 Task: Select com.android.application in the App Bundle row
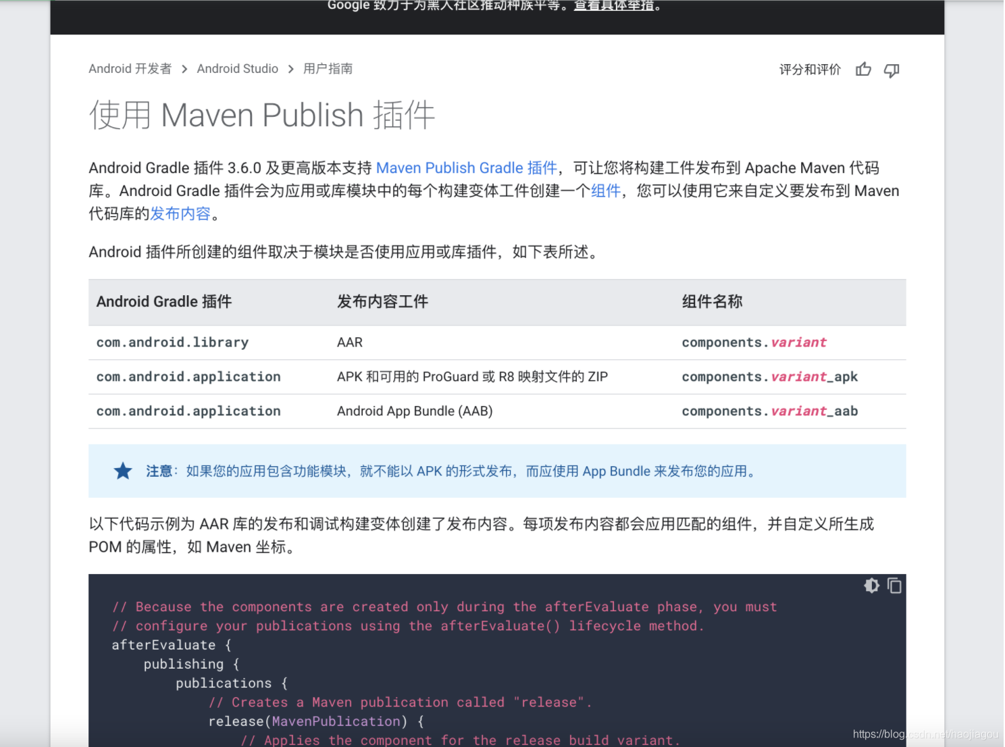[x=188, y=411]
